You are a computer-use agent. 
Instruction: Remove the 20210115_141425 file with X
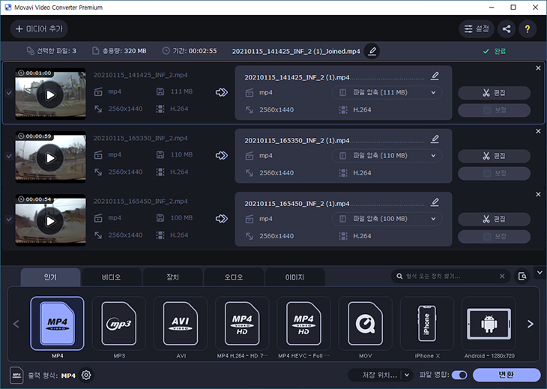click(538, 68)
